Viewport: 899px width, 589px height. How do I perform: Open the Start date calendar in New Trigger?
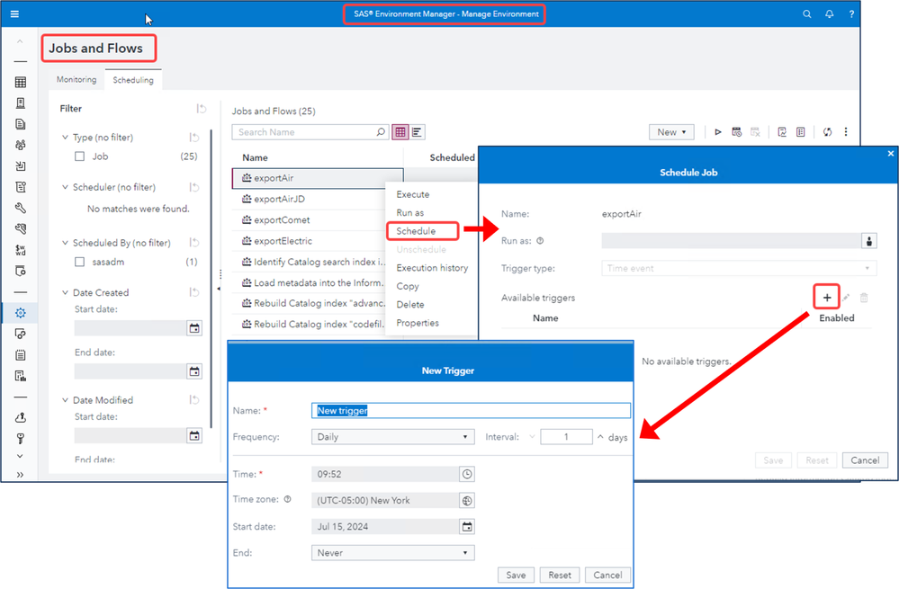[x=467, y=527]
